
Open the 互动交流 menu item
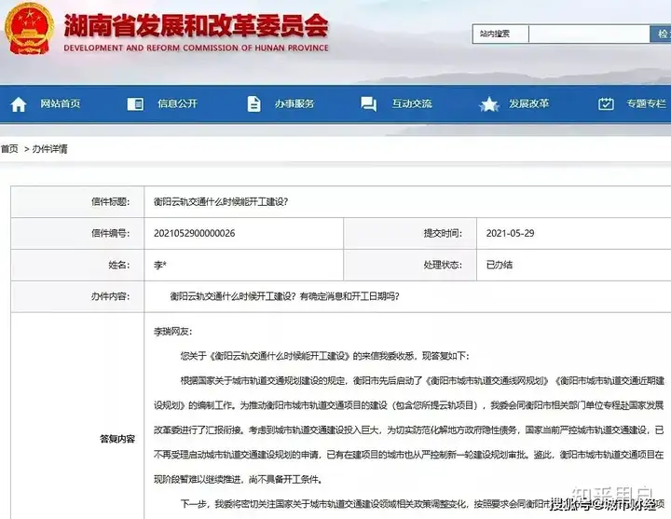[x=412, y=103]
